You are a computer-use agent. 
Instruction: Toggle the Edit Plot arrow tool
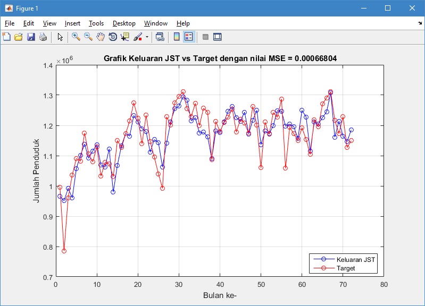coord(60,37)
